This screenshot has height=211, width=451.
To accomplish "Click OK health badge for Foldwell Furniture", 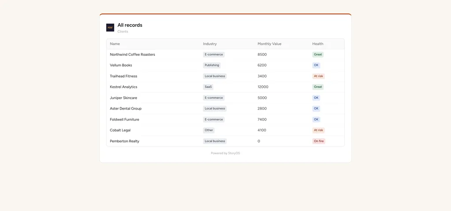I will click(x=316, y=120).
